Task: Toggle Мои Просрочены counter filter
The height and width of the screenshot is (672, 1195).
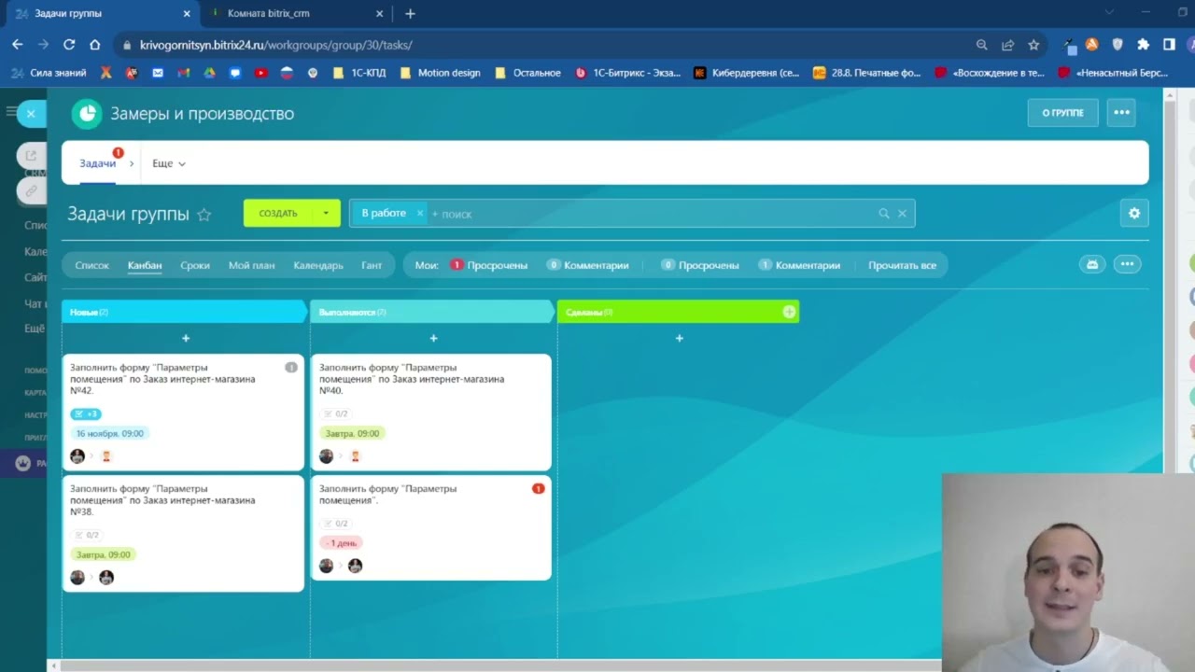Action: click(x=488, y=265)
